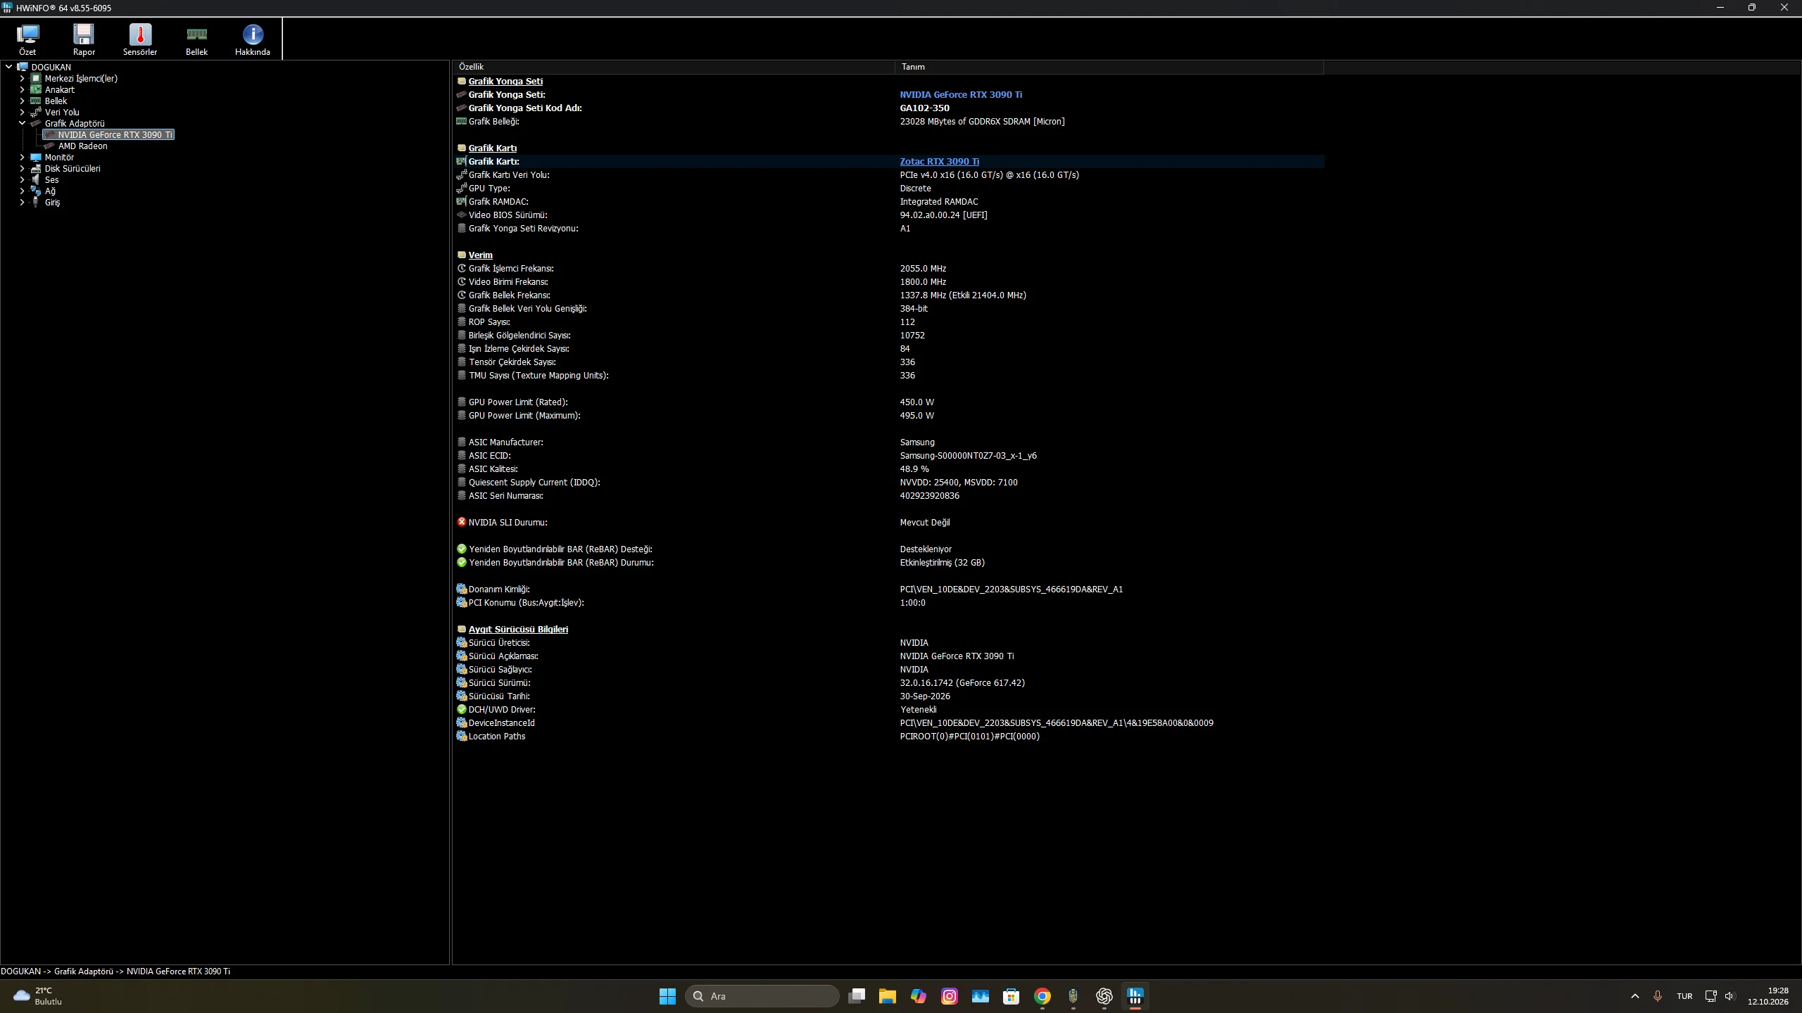This screenshot has height=1013, width=1802.
Task: Click the blue NVIDIA GeForce RTX 3090 Ti chipset link
Action: click(x=961, y=95)
